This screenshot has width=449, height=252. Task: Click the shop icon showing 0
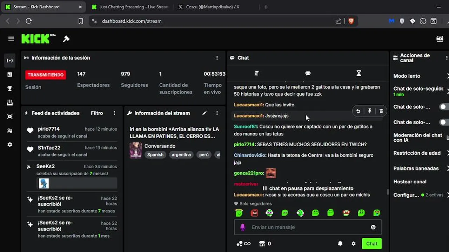click(x=265, y=244)
